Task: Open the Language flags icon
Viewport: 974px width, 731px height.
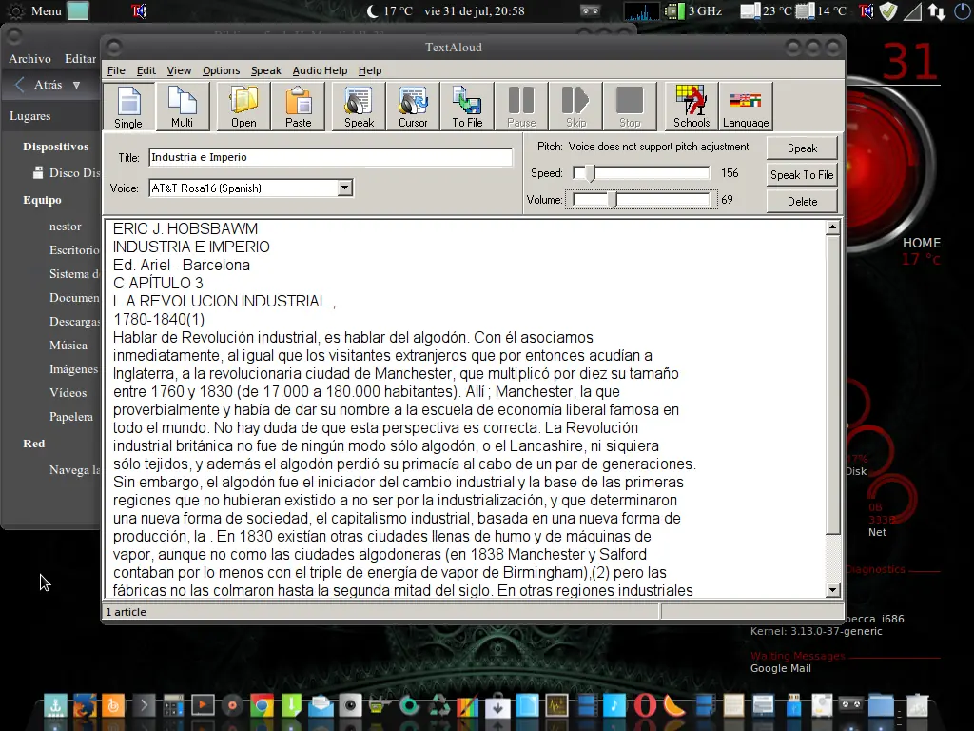Action: point(746,107)
